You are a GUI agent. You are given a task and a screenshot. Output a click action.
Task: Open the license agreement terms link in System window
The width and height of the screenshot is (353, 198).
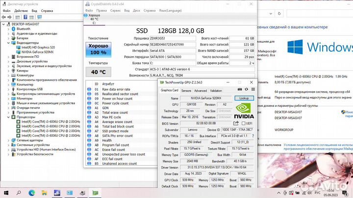318,147
